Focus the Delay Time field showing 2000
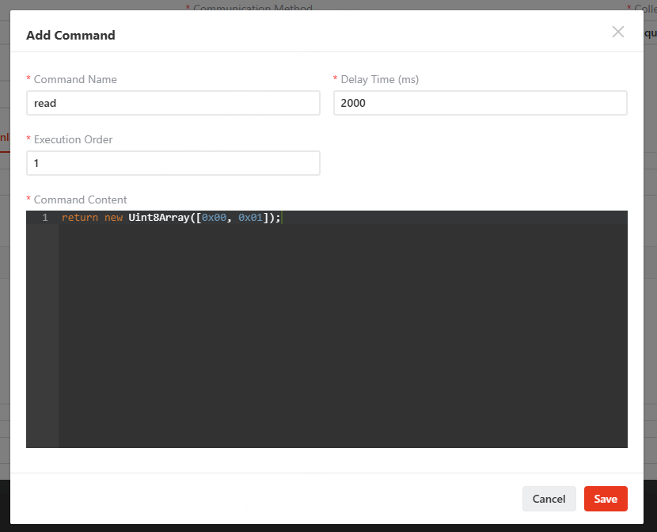 coord(480,103)
